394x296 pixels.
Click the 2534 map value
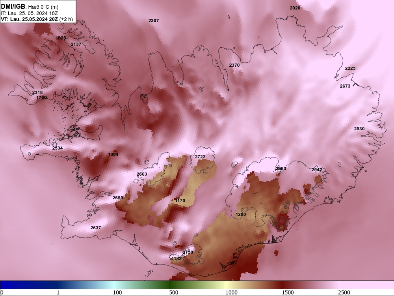[x=58, y=148]
